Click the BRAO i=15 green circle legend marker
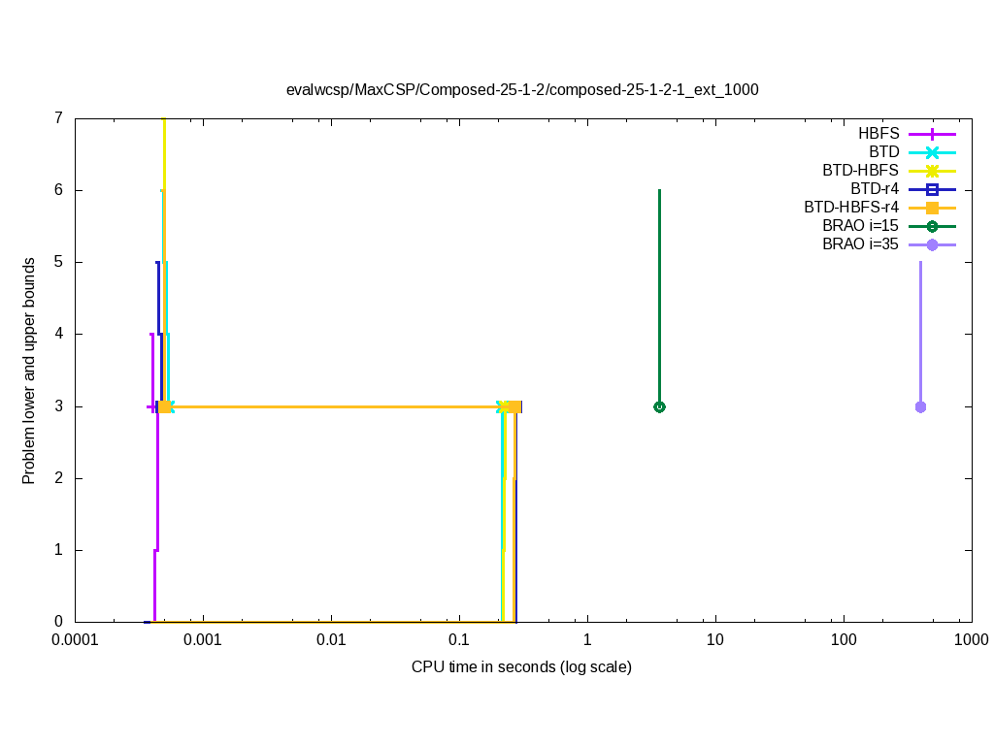 (932, 226)
